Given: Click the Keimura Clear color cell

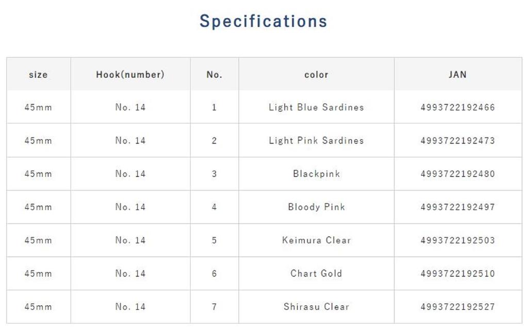Looking at the screenshot, I should [x=316, y=240].
